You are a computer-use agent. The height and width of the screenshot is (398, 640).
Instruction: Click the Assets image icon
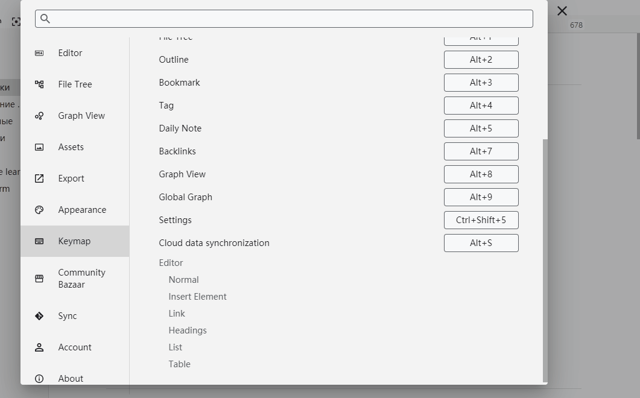tap(39, 147)
